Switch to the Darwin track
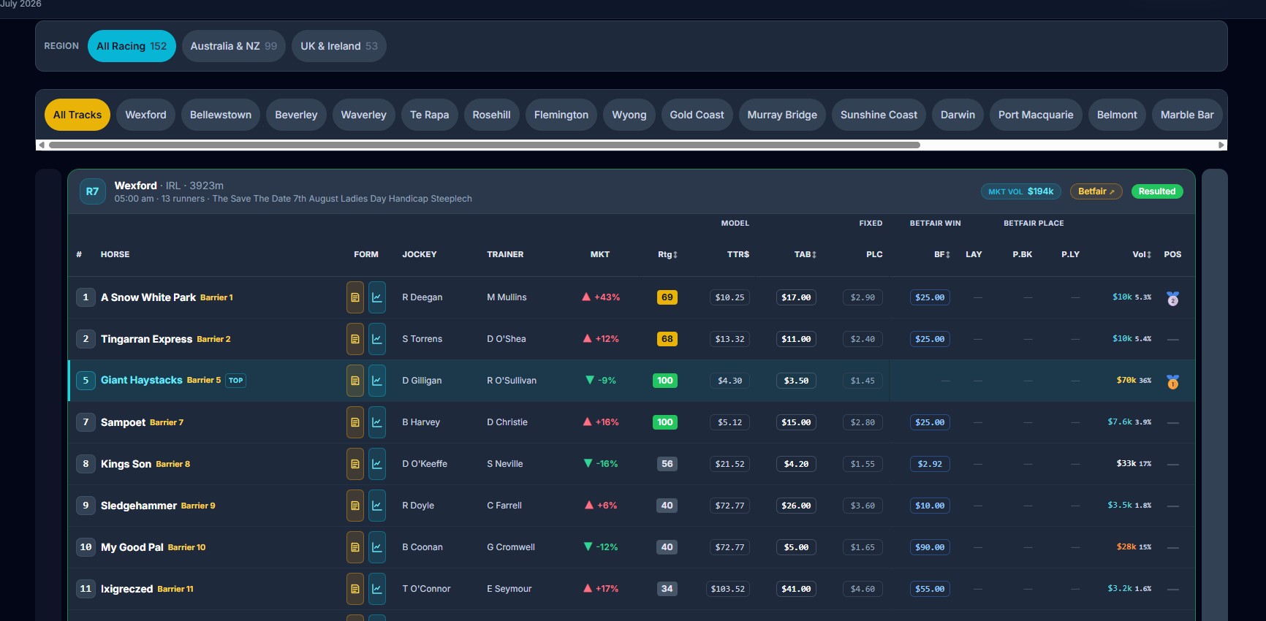This screenshot has width=1266, height=621. pyautogui.click(x=958, y=115)
